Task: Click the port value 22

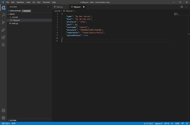Action: pyautogui.click(x=76, y=25)
